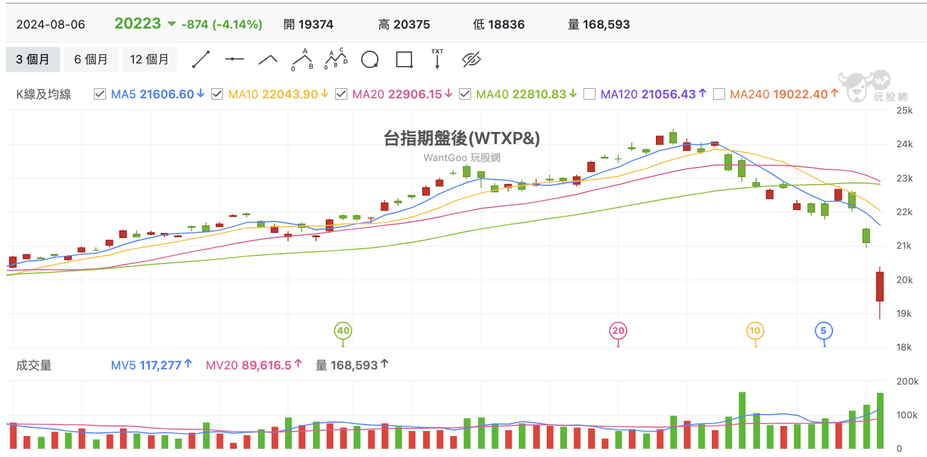Switch to the 12個月 tab
927x457 pixels.
tap(150, 59)
